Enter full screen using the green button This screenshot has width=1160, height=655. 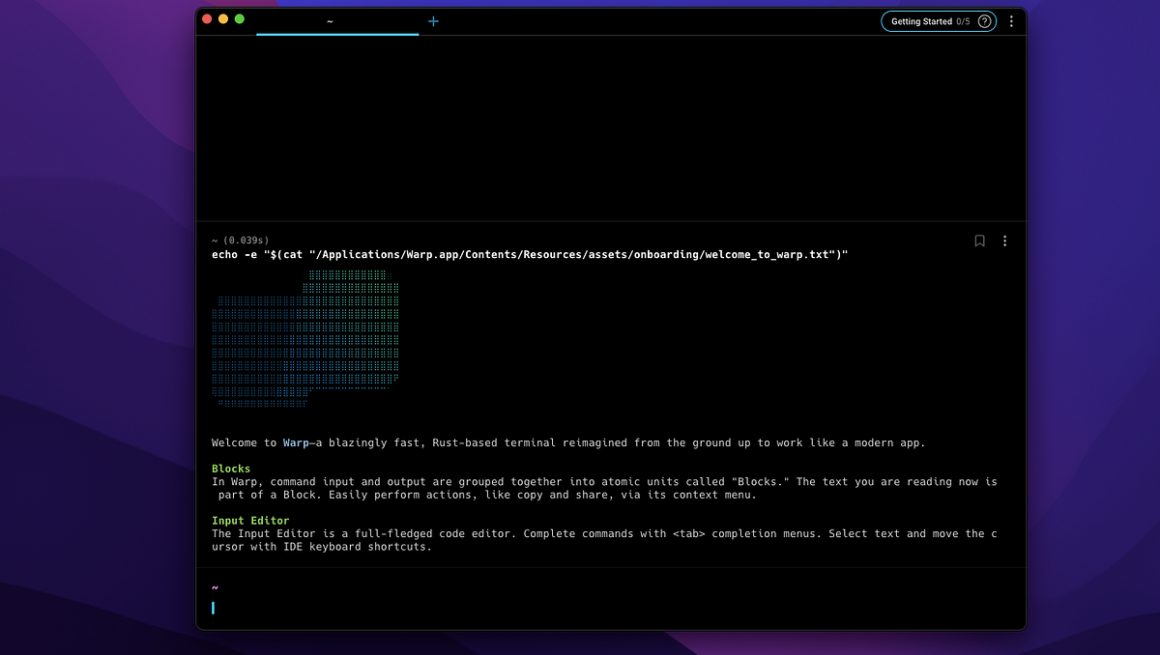(x=239, y=17)
